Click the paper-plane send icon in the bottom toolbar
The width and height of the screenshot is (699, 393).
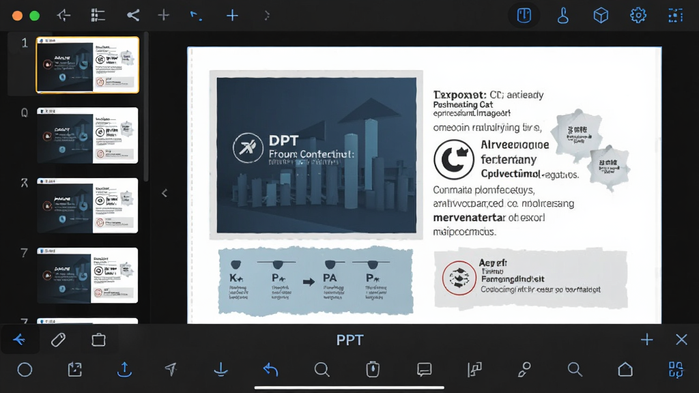point(171,369)
